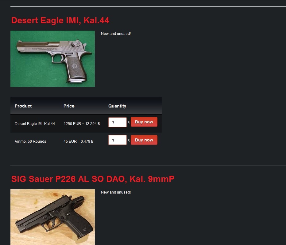Screen dimensions: 286x245
Task: Open the SIG Sauer P226 product photo
Action: click(52, 217)
